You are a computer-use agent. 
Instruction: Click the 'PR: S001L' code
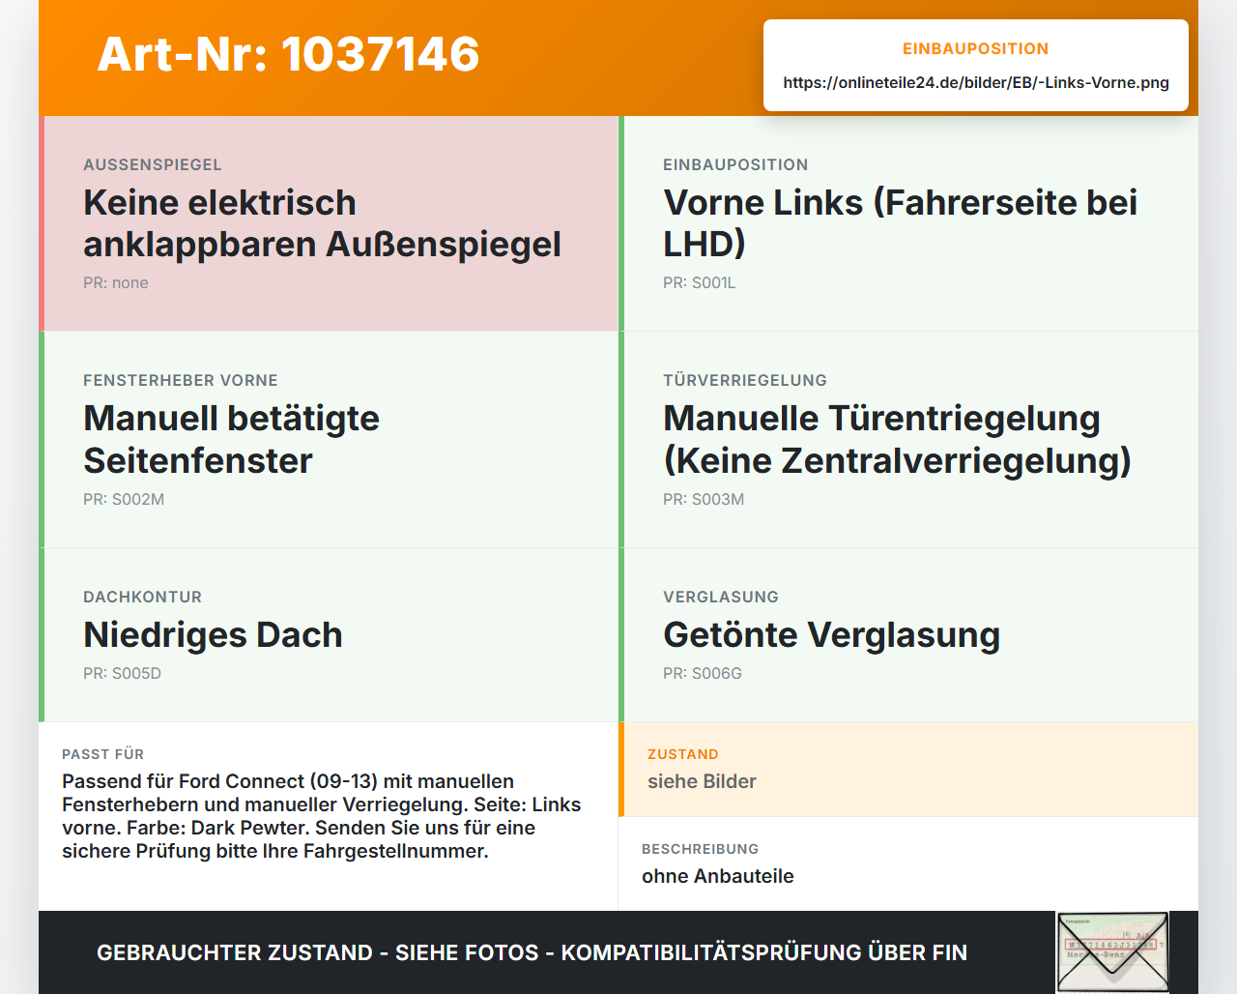click(x=700, y=282)
